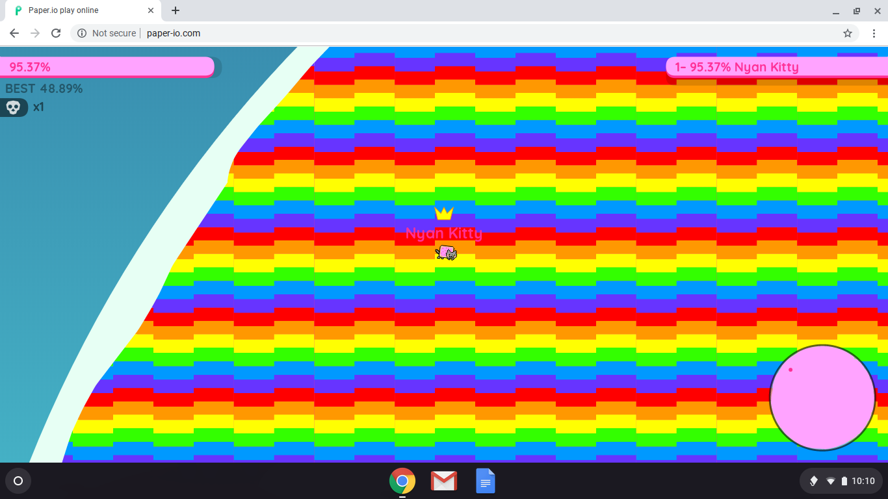The image size is (888, 499).
Task: Reload the Paper.io page
Action: point(56,33)
